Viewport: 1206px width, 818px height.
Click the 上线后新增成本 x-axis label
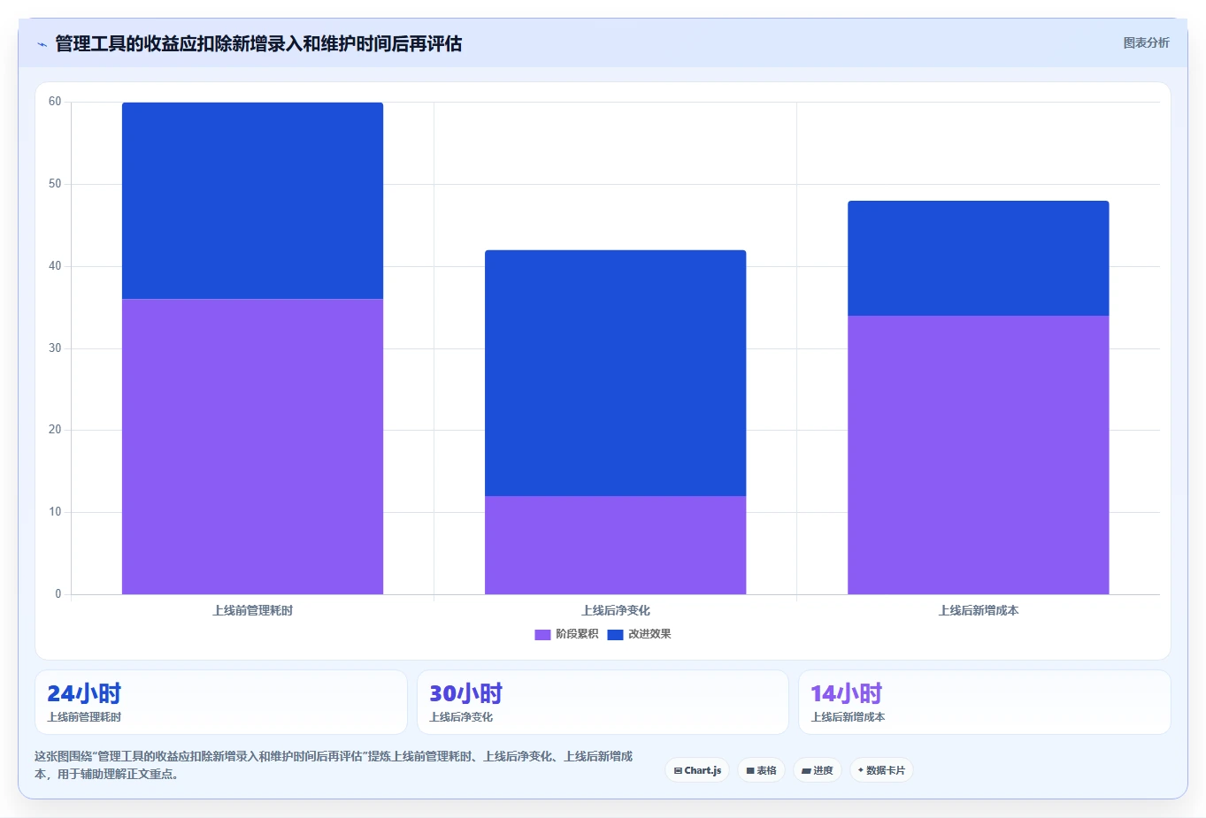979,610
